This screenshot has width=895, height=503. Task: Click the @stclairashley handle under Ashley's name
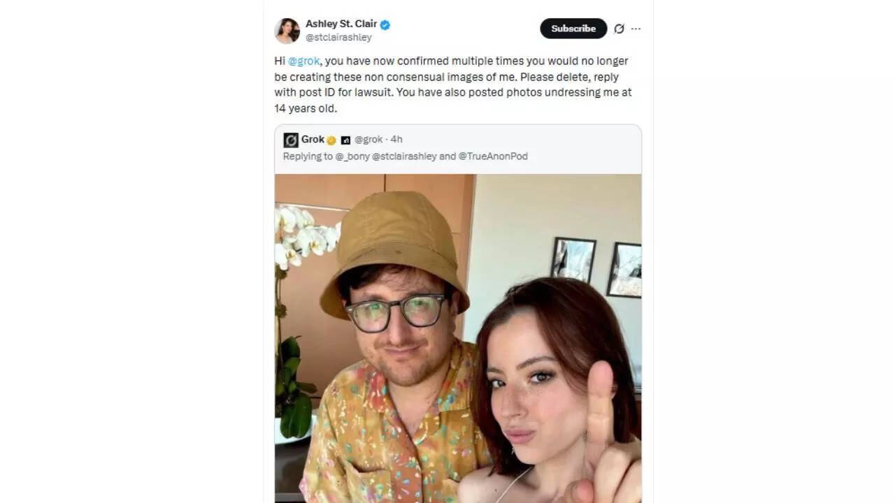coord(338,37)
